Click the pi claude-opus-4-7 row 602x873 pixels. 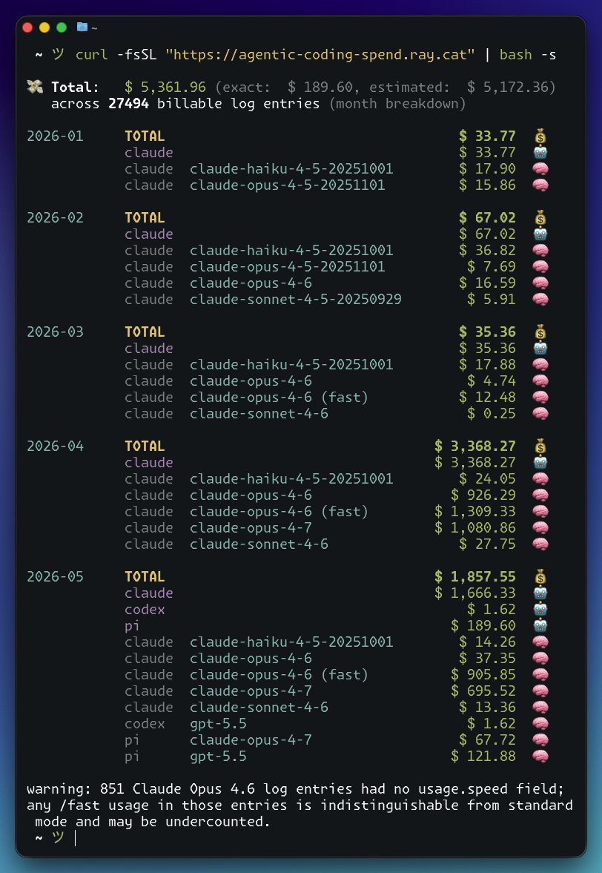pyautogui.click(x=337, y=740)
